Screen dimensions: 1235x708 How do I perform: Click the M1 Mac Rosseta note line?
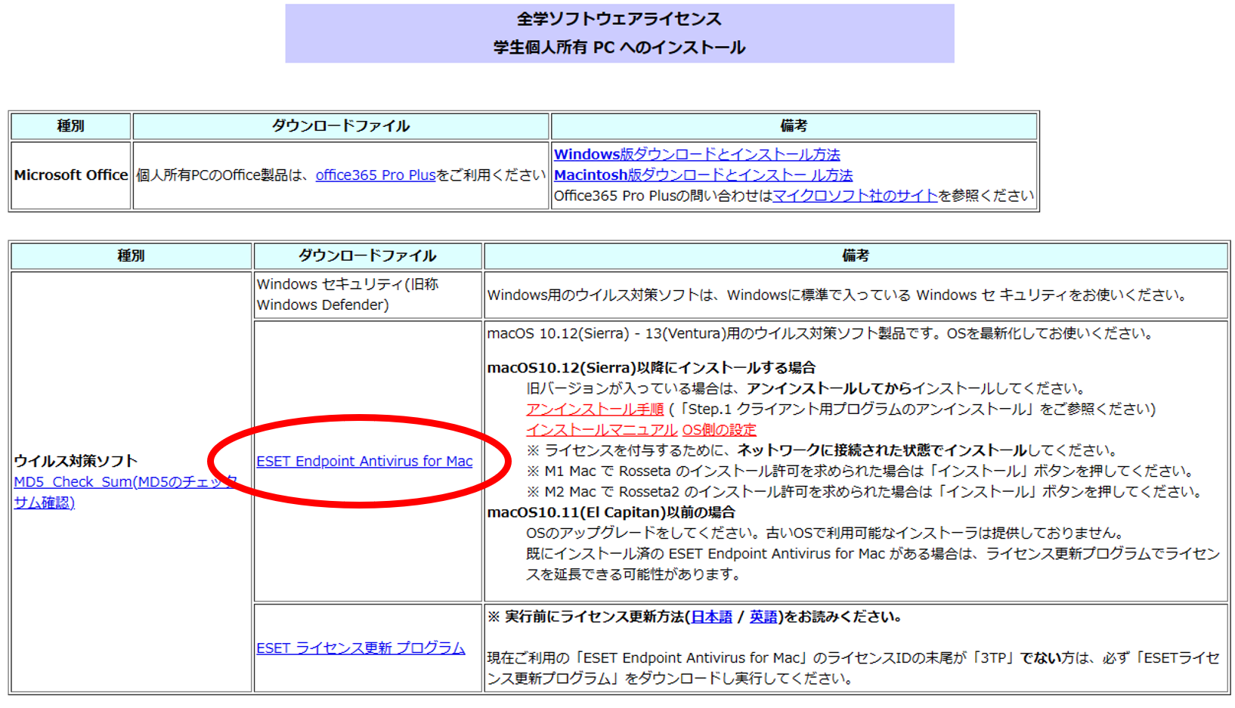860,471
